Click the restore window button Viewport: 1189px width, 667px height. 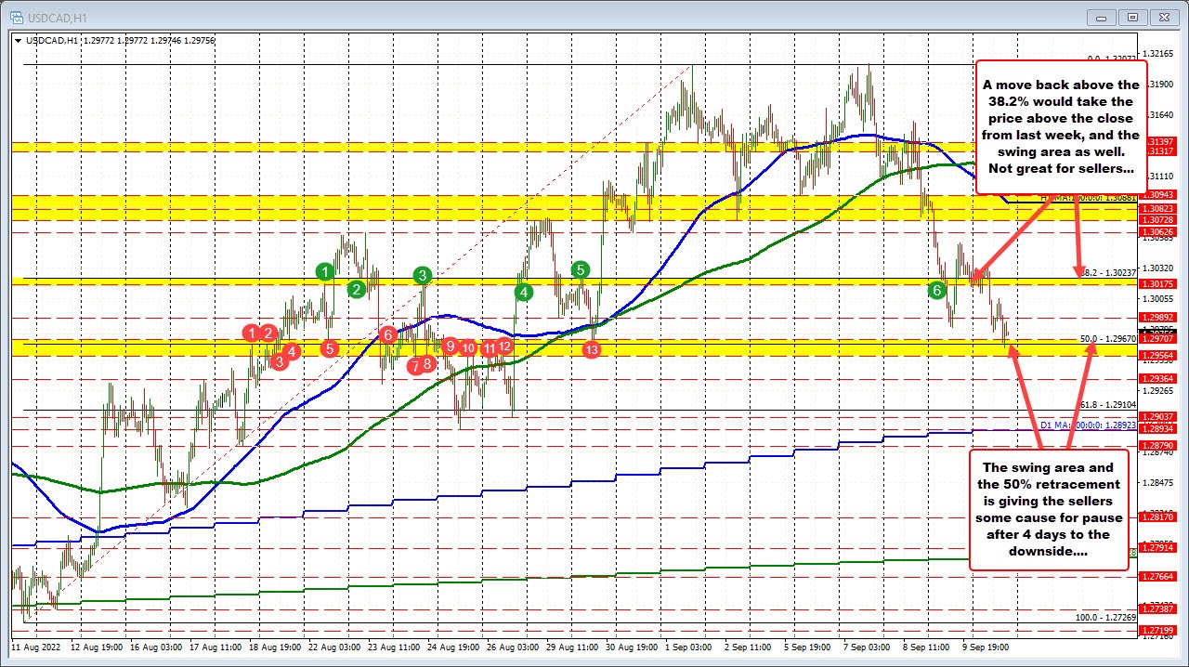[1131, 17]
